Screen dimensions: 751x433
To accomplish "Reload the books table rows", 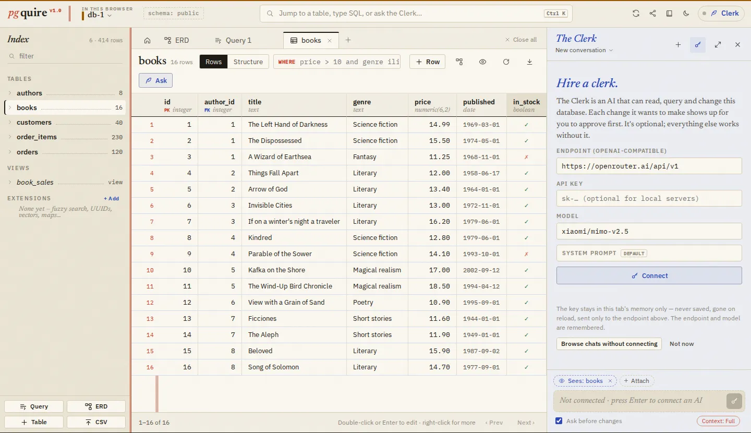I will click(506, 62).
